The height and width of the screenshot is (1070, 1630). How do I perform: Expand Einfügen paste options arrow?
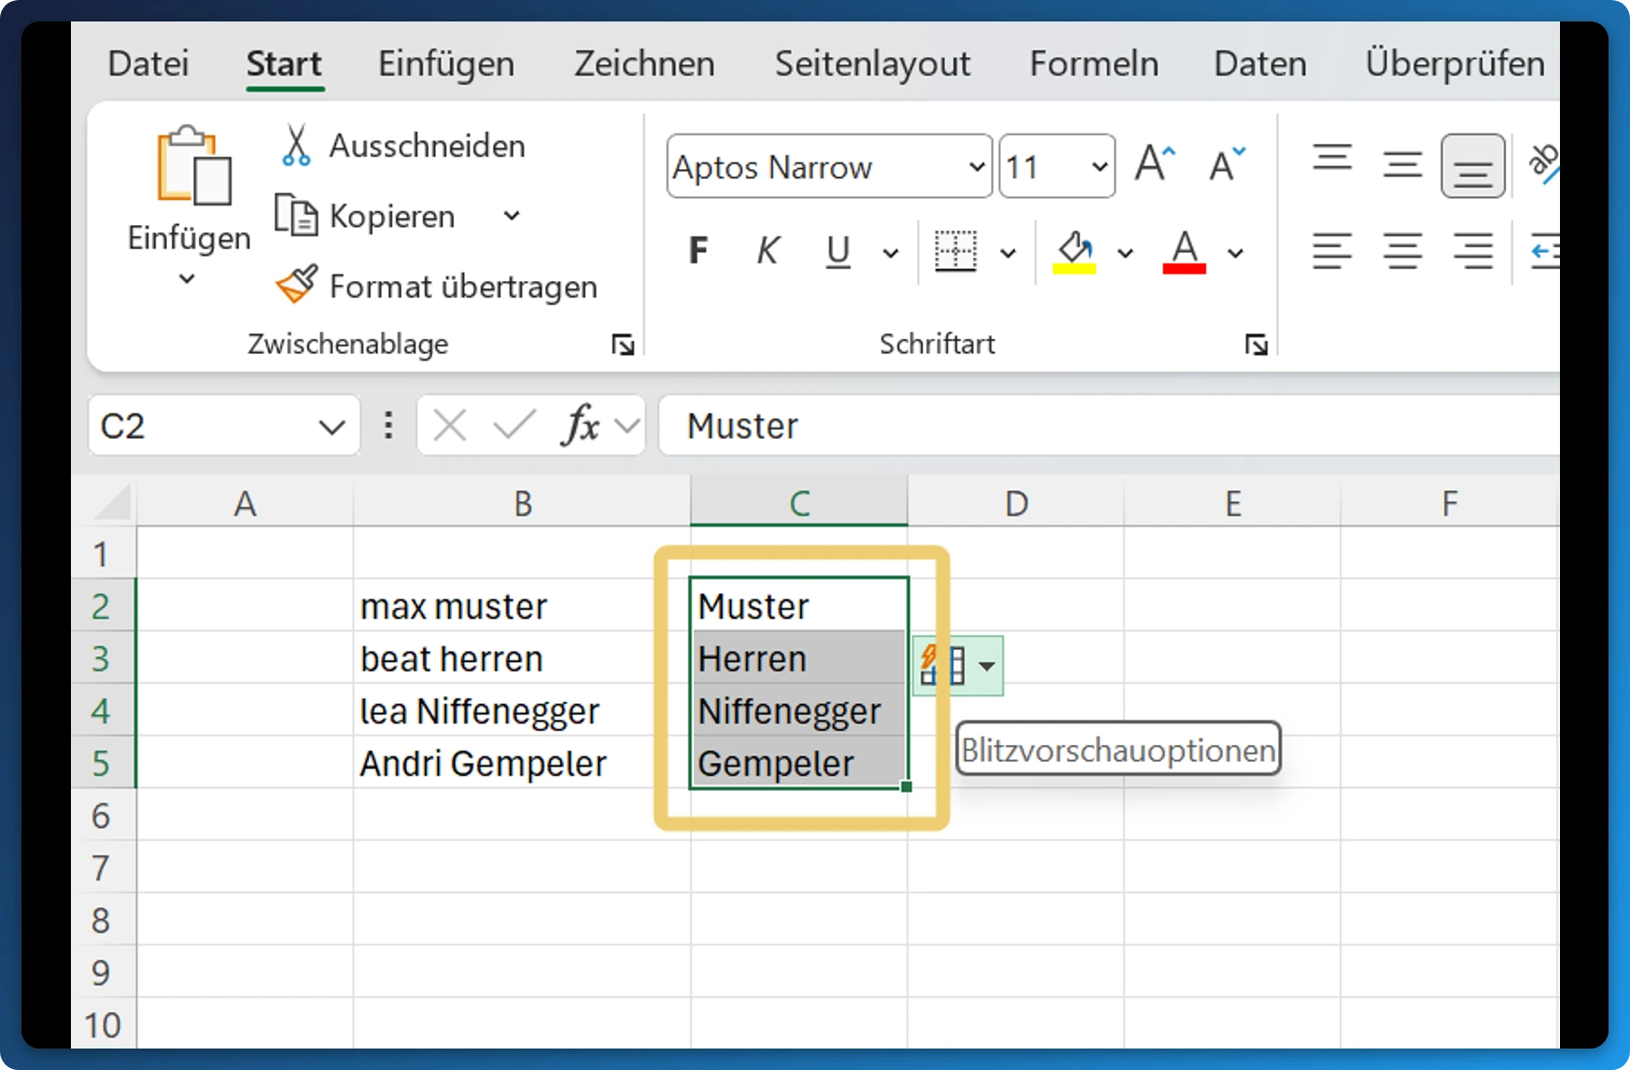[x=187, y=278]
